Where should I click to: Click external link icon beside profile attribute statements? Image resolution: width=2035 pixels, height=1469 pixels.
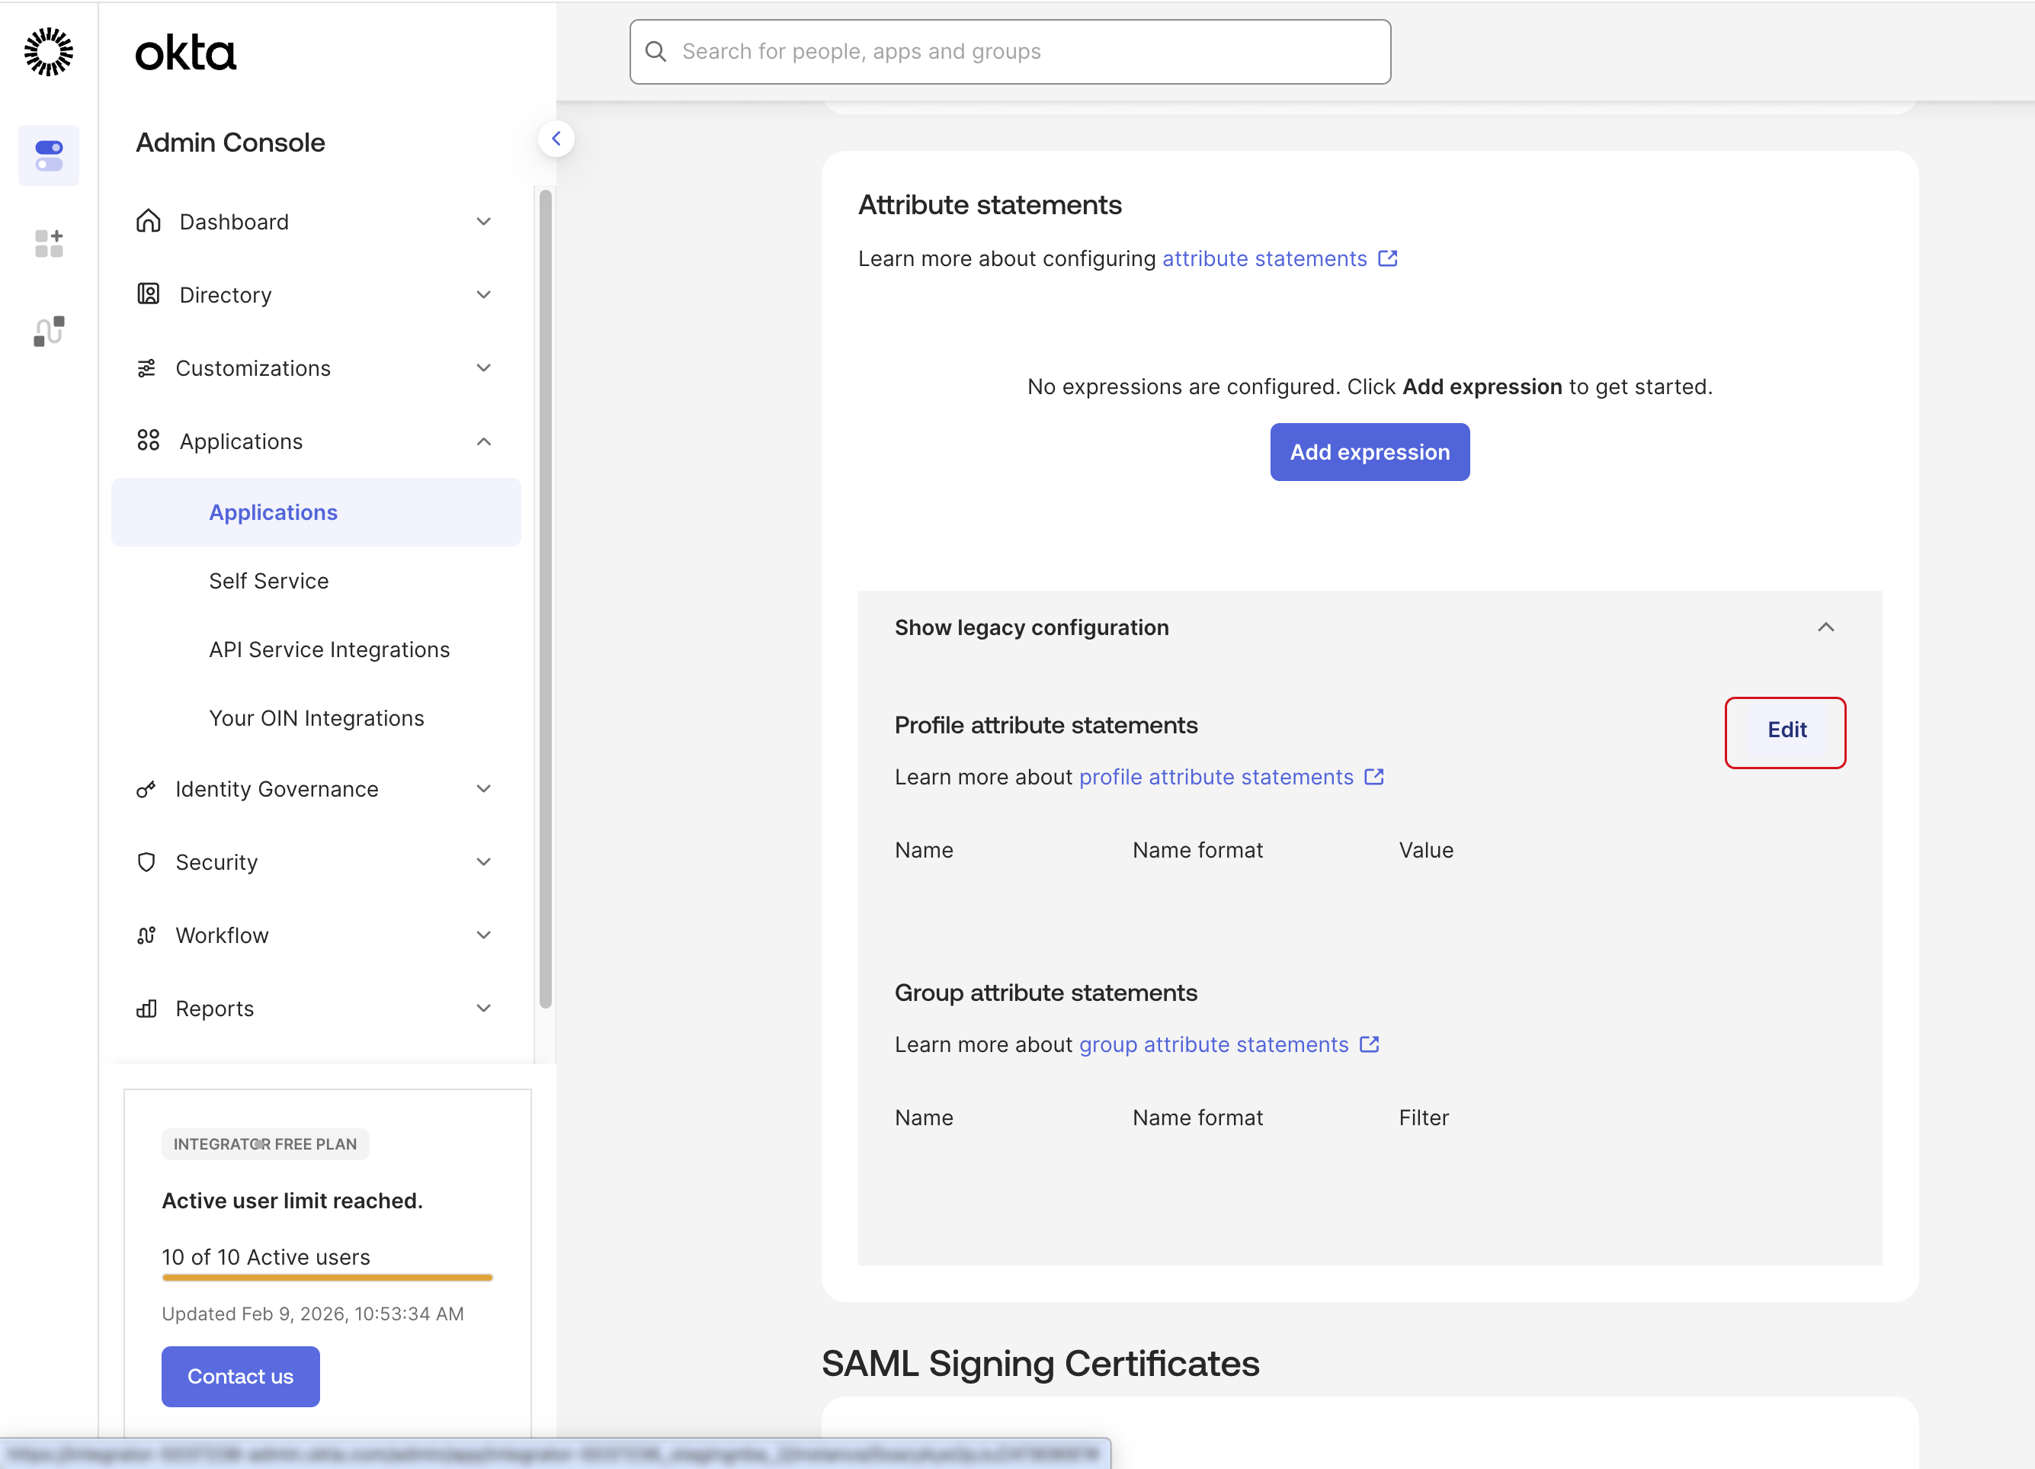[x=1373, y=777]
